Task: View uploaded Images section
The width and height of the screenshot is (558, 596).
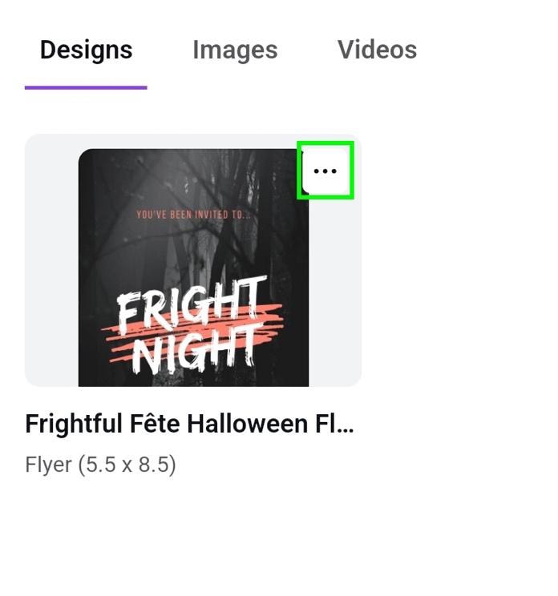Action: (x=235, y=50)
